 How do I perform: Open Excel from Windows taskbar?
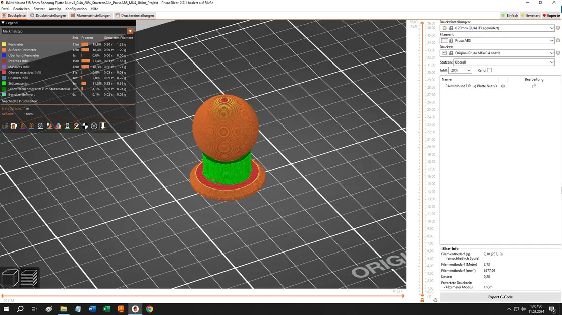click(106, 309)
